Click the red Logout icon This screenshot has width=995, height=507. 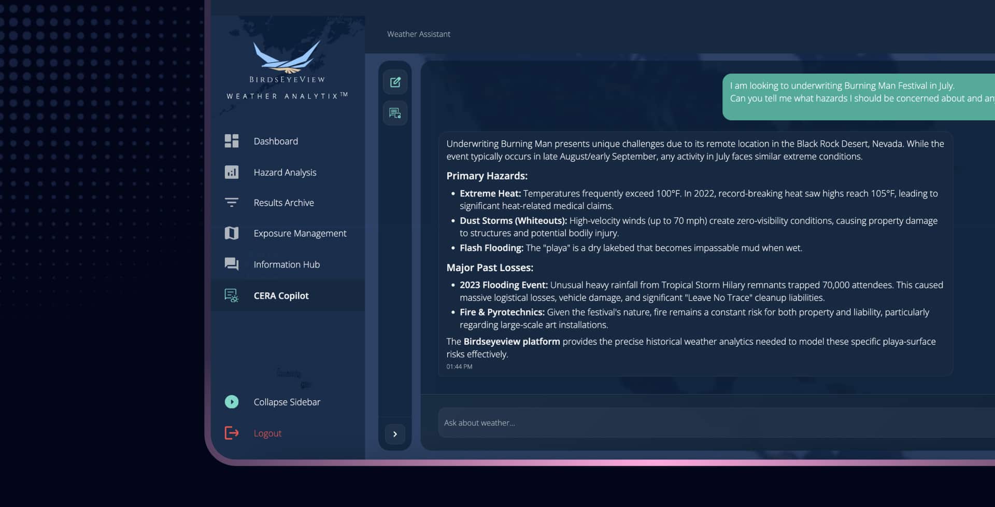click(232, 433)
